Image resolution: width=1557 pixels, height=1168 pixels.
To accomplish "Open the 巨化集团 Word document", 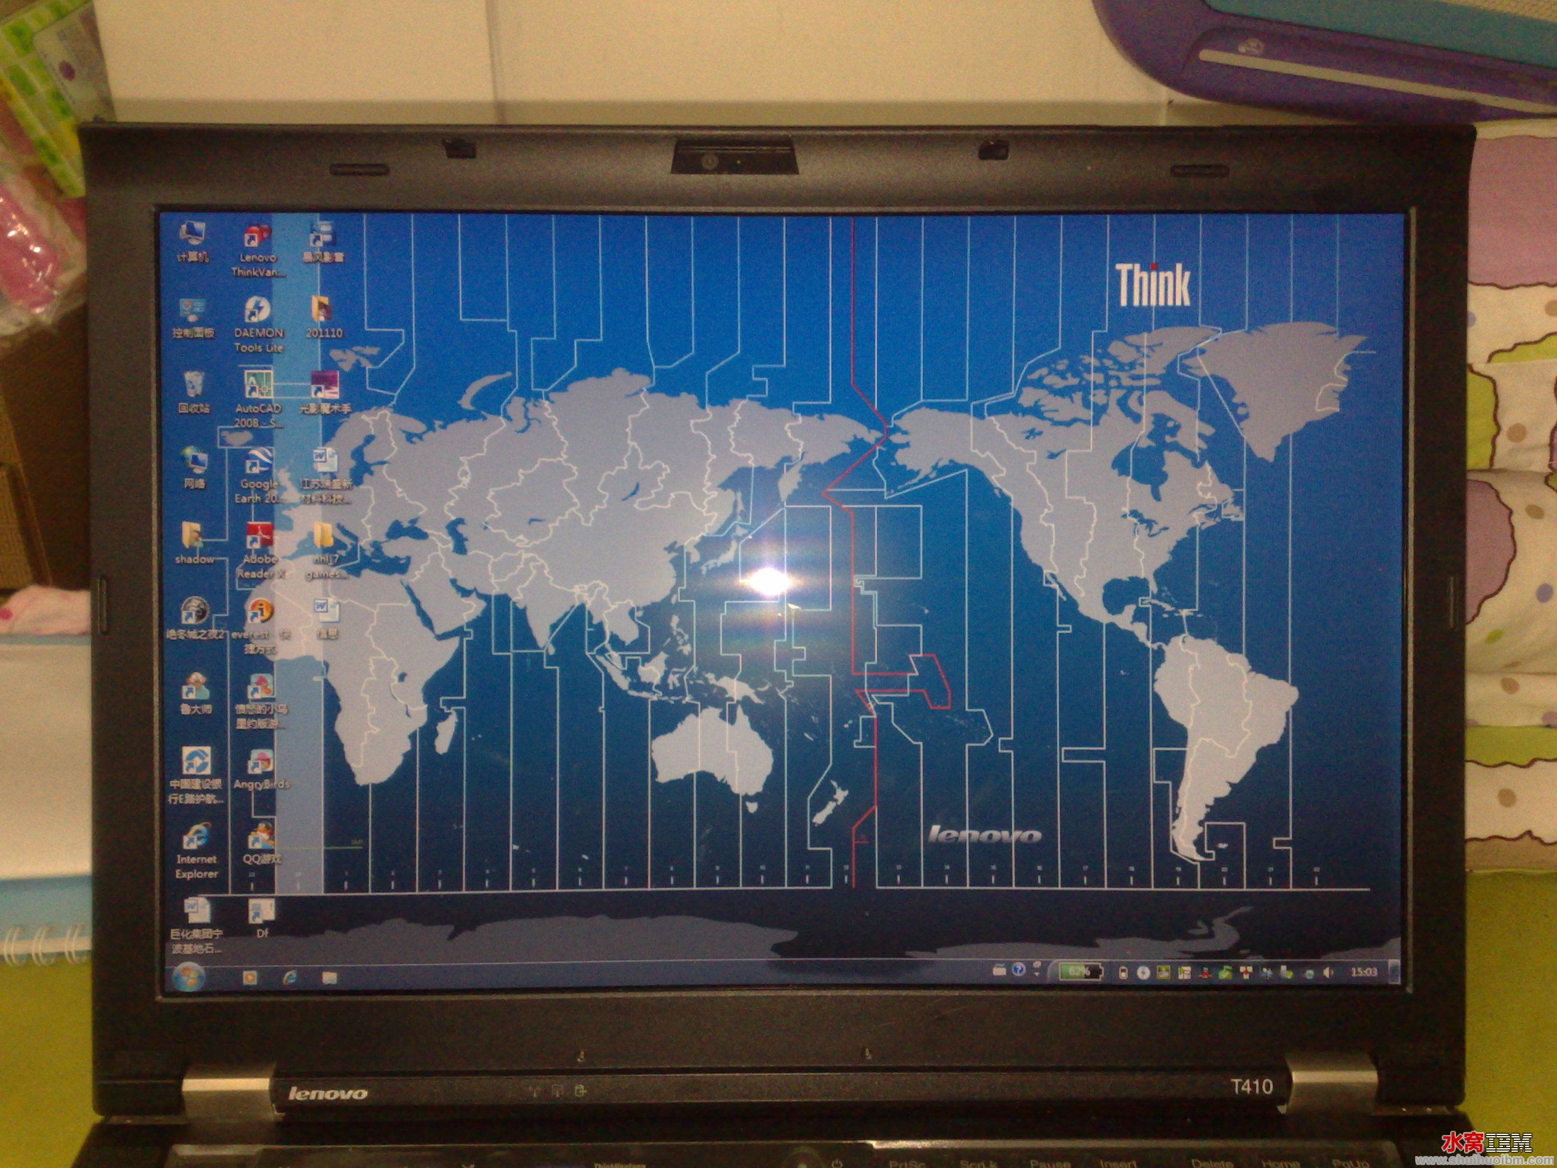I will click(196, 926).
